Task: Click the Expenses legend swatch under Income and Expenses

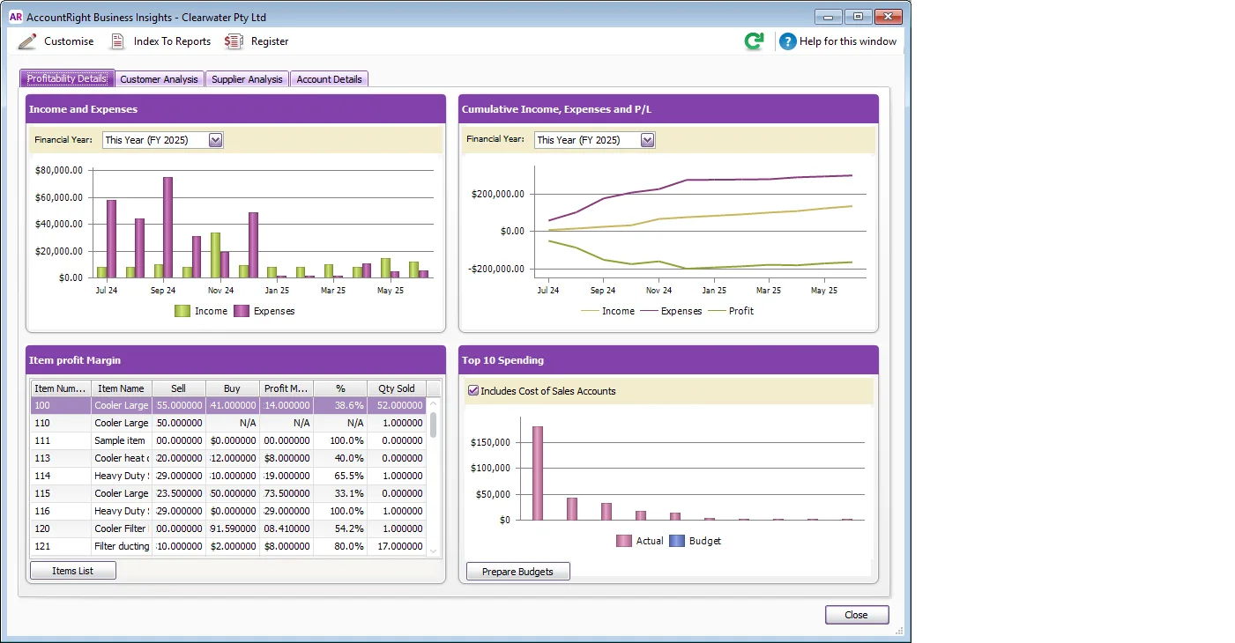Action: tap(242, 311)
